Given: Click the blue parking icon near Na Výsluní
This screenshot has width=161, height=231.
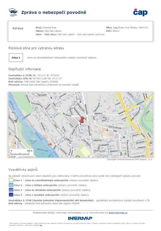Looking at the screenshot, I should click(x=51, y=97).
